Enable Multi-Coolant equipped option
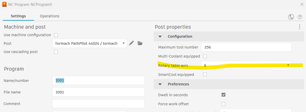The image size is (306, 112). (x=205, y=56)
